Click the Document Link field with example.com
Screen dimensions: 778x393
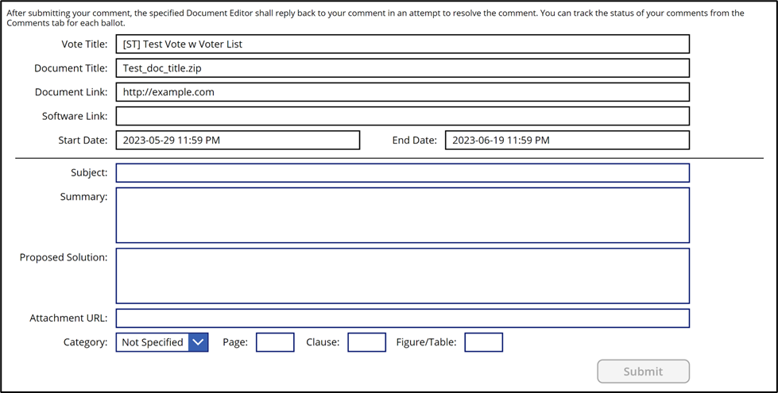coord(402,92)
